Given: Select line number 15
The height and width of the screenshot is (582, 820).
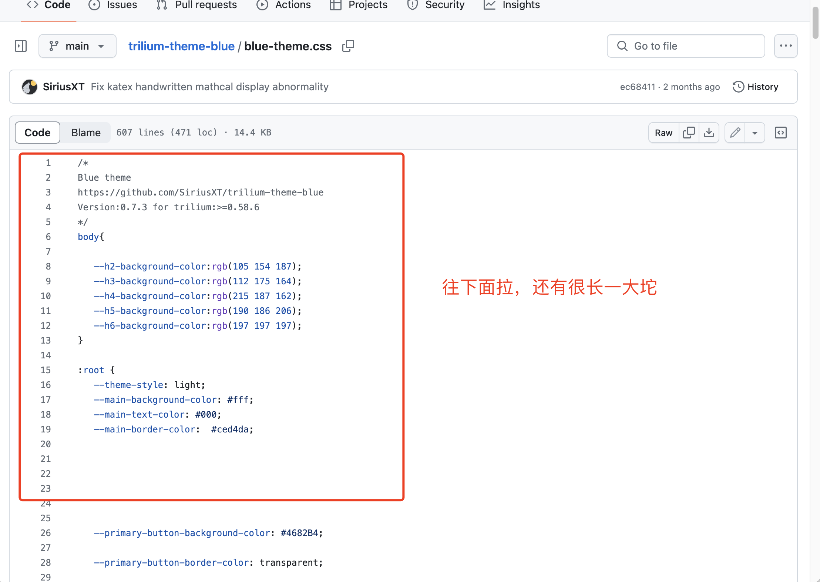Looking at the screenshot, I should click(x=46, y=370).
